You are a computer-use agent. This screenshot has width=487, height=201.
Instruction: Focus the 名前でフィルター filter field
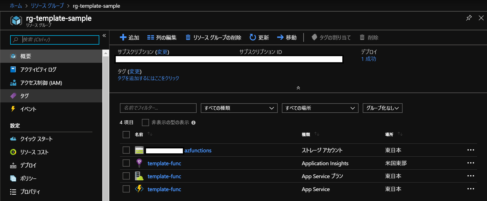[158, 108]
